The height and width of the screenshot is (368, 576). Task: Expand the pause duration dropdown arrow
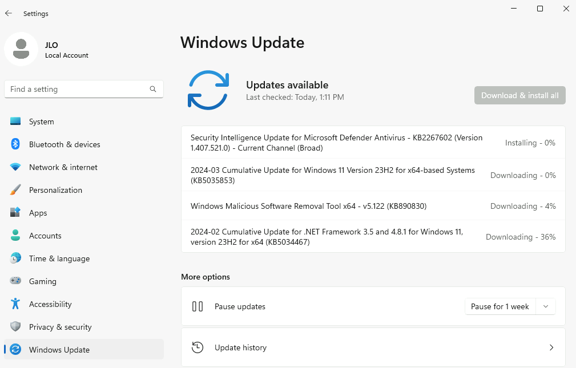pyautogui.click(x=546, y=306)
